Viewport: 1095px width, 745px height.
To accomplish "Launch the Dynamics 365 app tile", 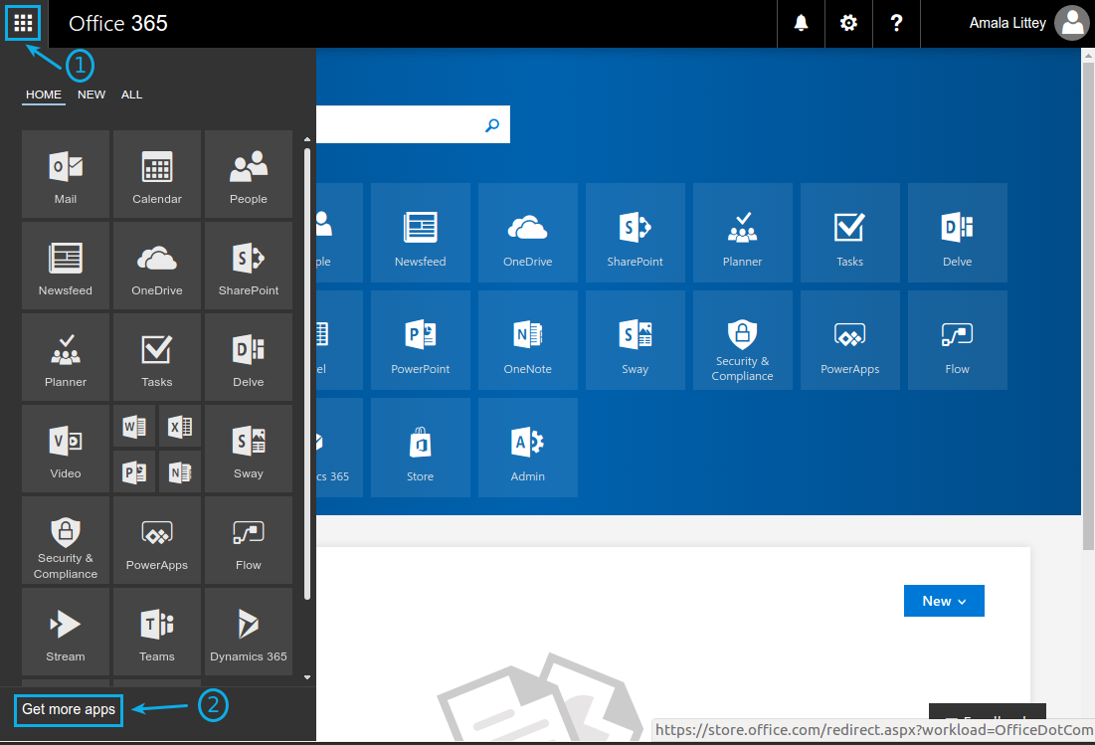I will [249, 632].
